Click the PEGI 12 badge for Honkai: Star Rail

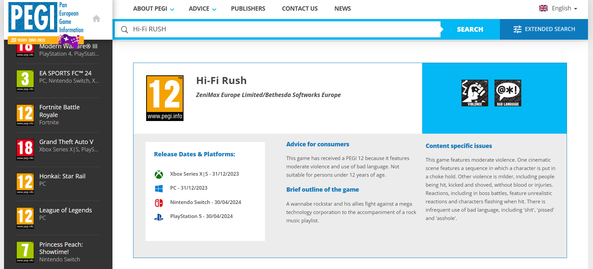point(25,184)
